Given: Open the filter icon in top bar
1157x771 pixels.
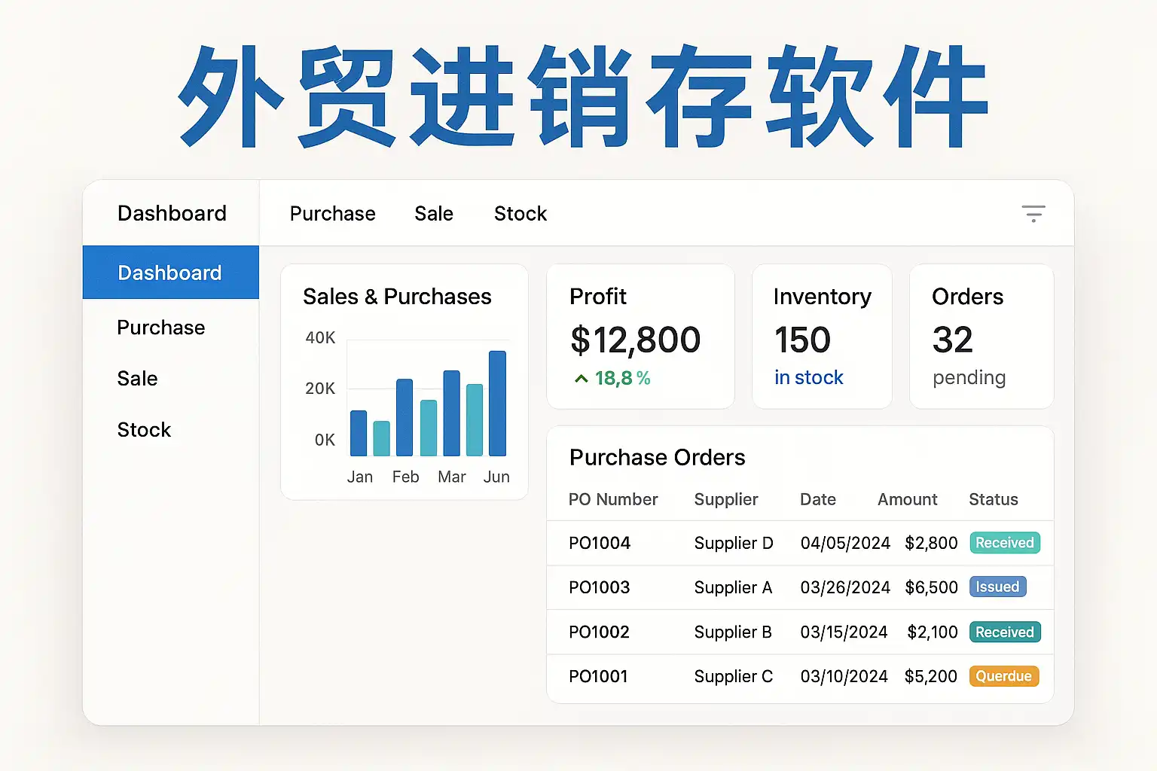Looking at the screenshot, I should point(1033,214).
